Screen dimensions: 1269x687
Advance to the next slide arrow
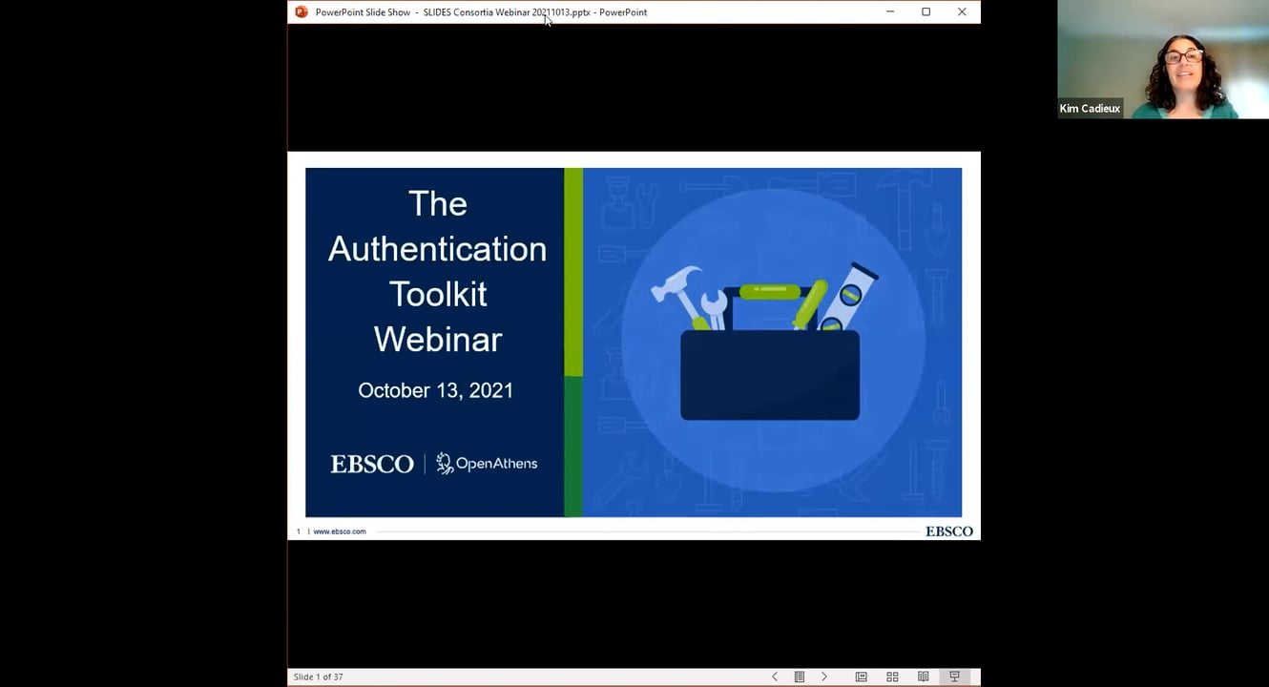click(824, 677)
